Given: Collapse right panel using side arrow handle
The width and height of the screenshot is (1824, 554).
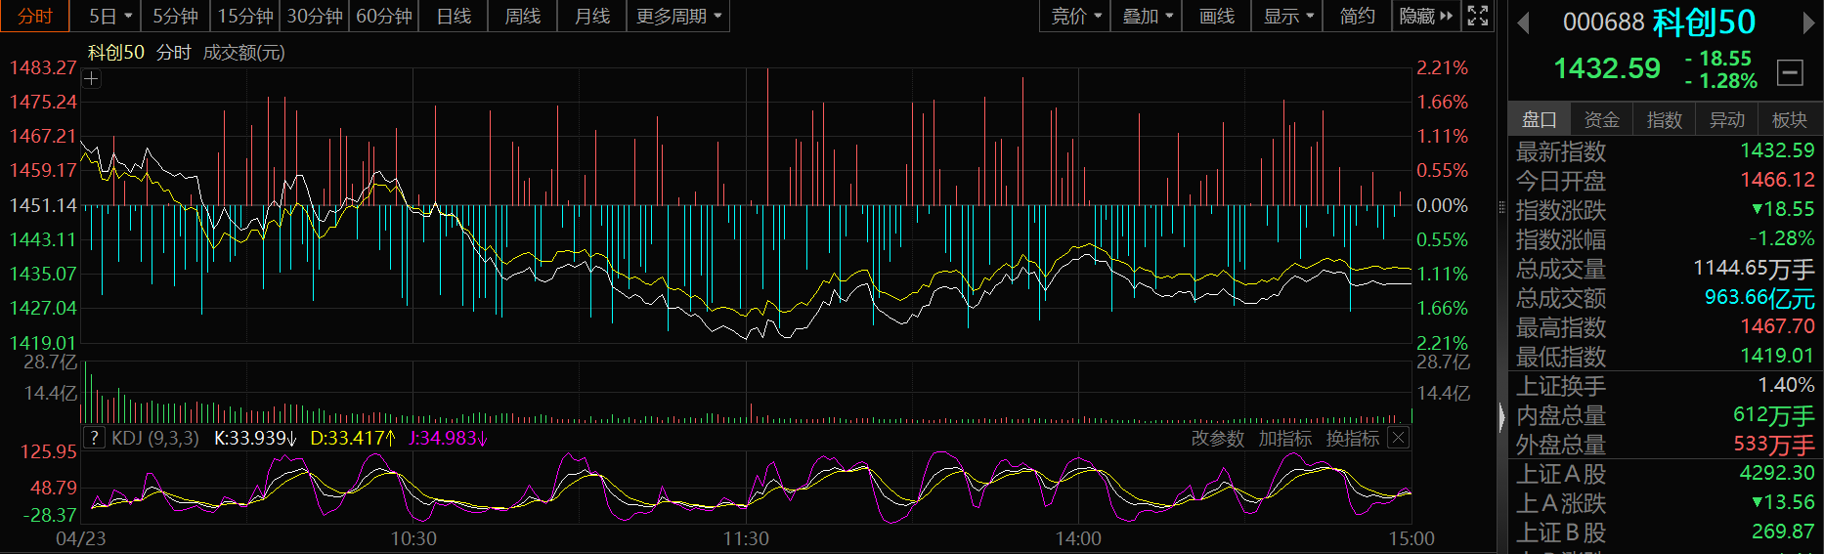Looking at the screenshot, I should point(1502,417).
